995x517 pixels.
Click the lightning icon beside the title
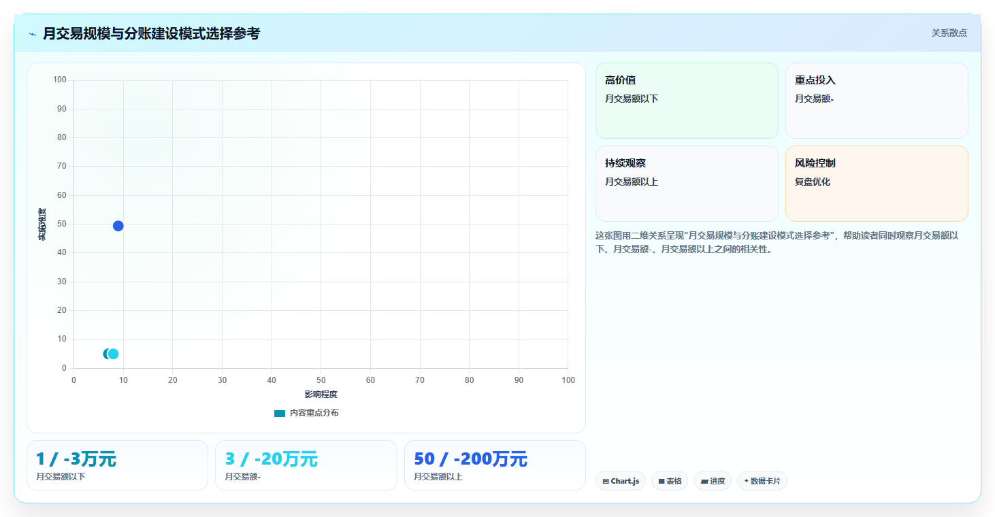[33, 34]
